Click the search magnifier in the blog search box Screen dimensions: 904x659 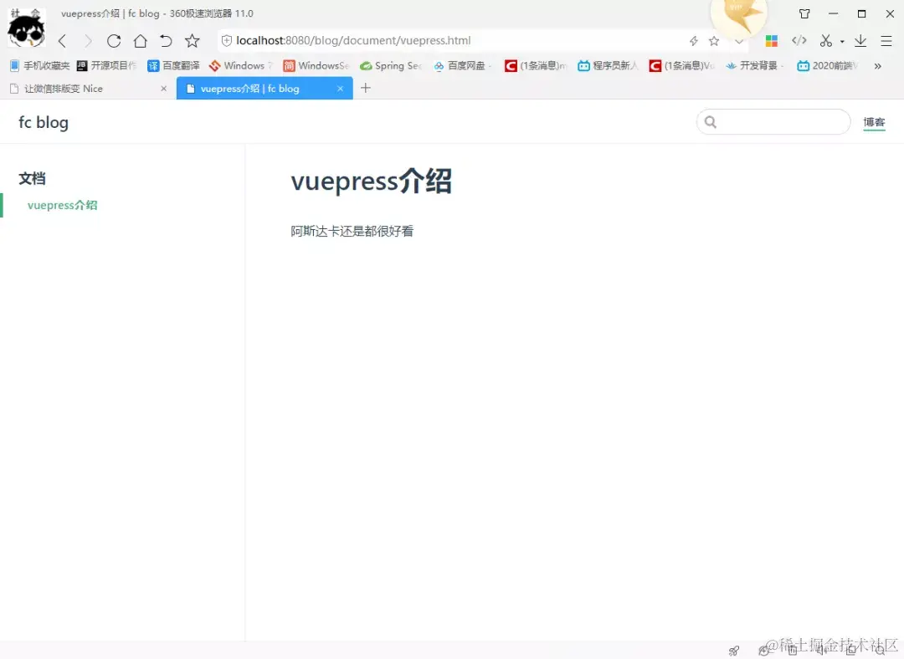tap(711, 122)
